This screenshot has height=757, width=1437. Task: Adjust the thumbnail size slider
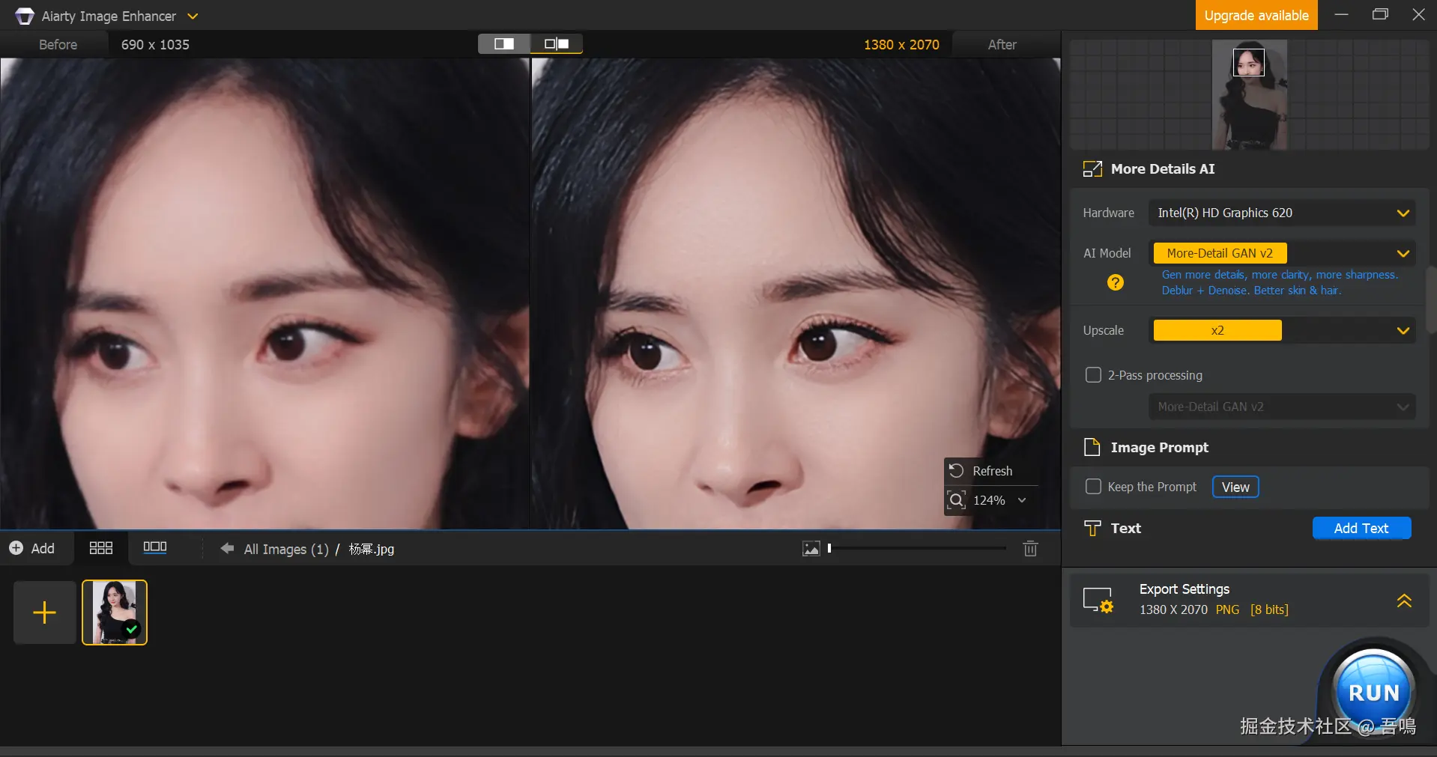[917, 548]
